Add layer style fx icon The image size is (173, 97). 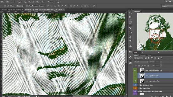coord(156,96)
